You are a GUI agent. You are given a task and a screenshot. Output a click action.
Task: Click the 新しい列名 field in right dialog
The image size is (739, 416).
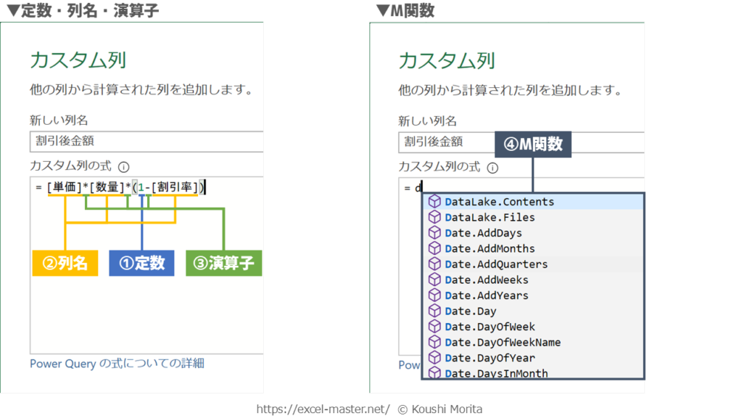(448, 141)
